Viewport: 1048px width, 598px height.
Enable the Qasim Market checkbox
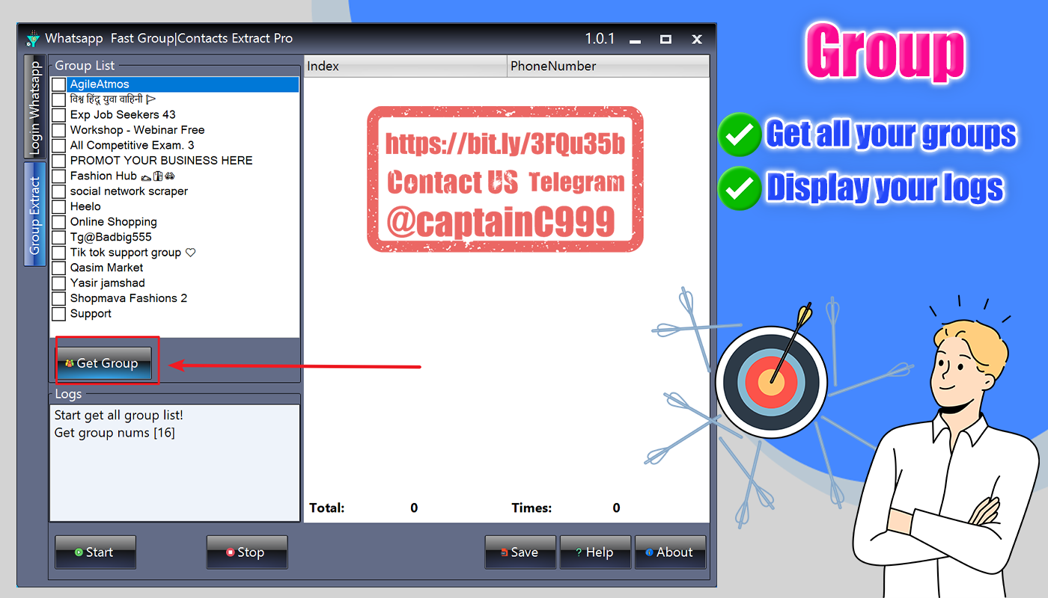(x=58, y=268)
